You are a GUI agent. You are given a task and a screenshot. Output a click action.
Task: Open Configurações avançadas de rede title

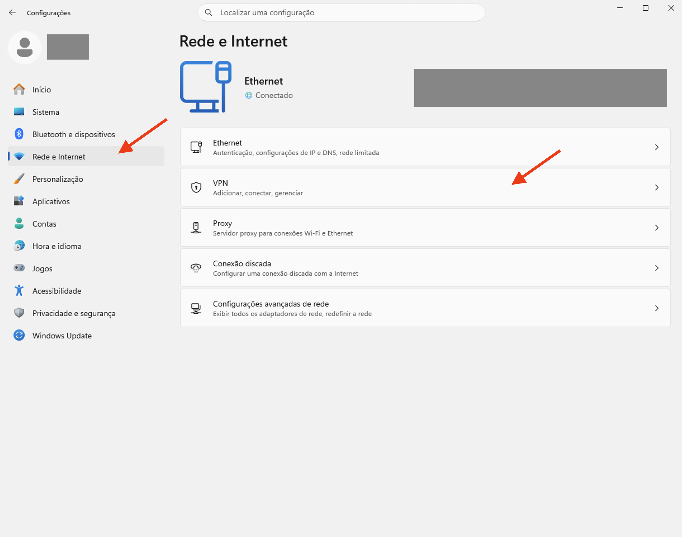pos(271,304)
